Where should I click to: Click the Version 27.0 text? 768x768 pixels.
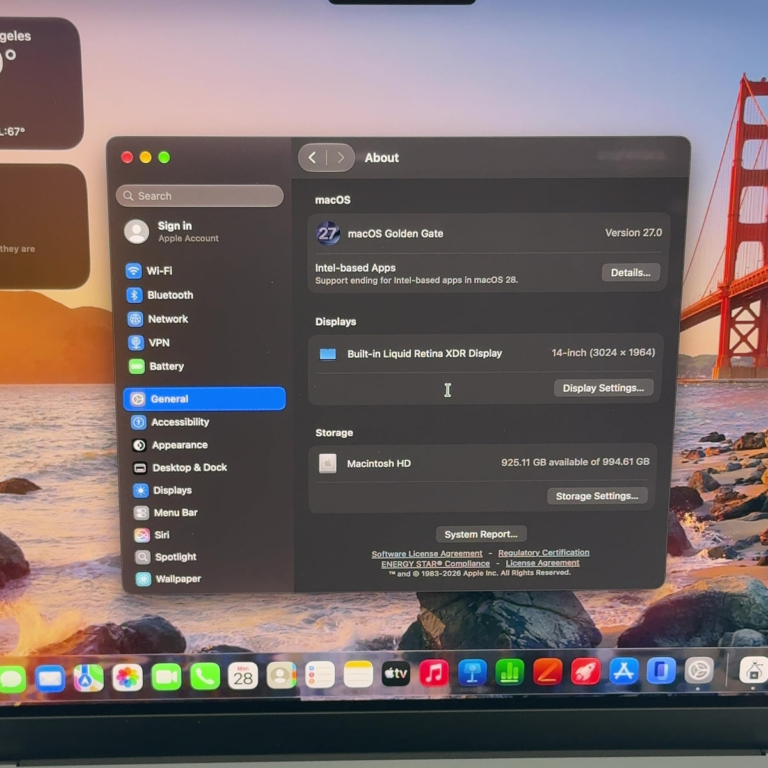click(634, 233)
